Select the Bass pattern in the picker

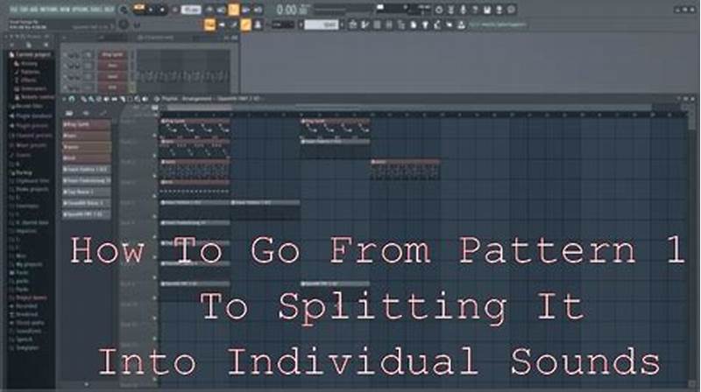coord(87,136)
